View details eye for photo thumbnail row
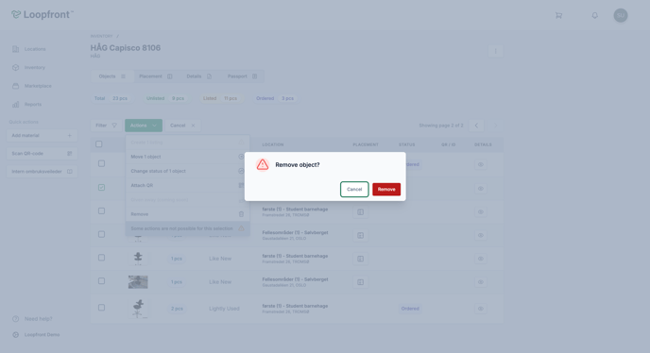The image size is (650, 353). point(481,282)
